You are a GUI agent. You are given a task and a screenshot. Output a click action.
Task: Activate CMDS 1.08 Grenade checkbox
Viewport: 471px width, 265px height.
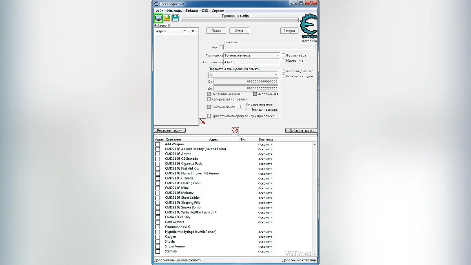point(158,178)
